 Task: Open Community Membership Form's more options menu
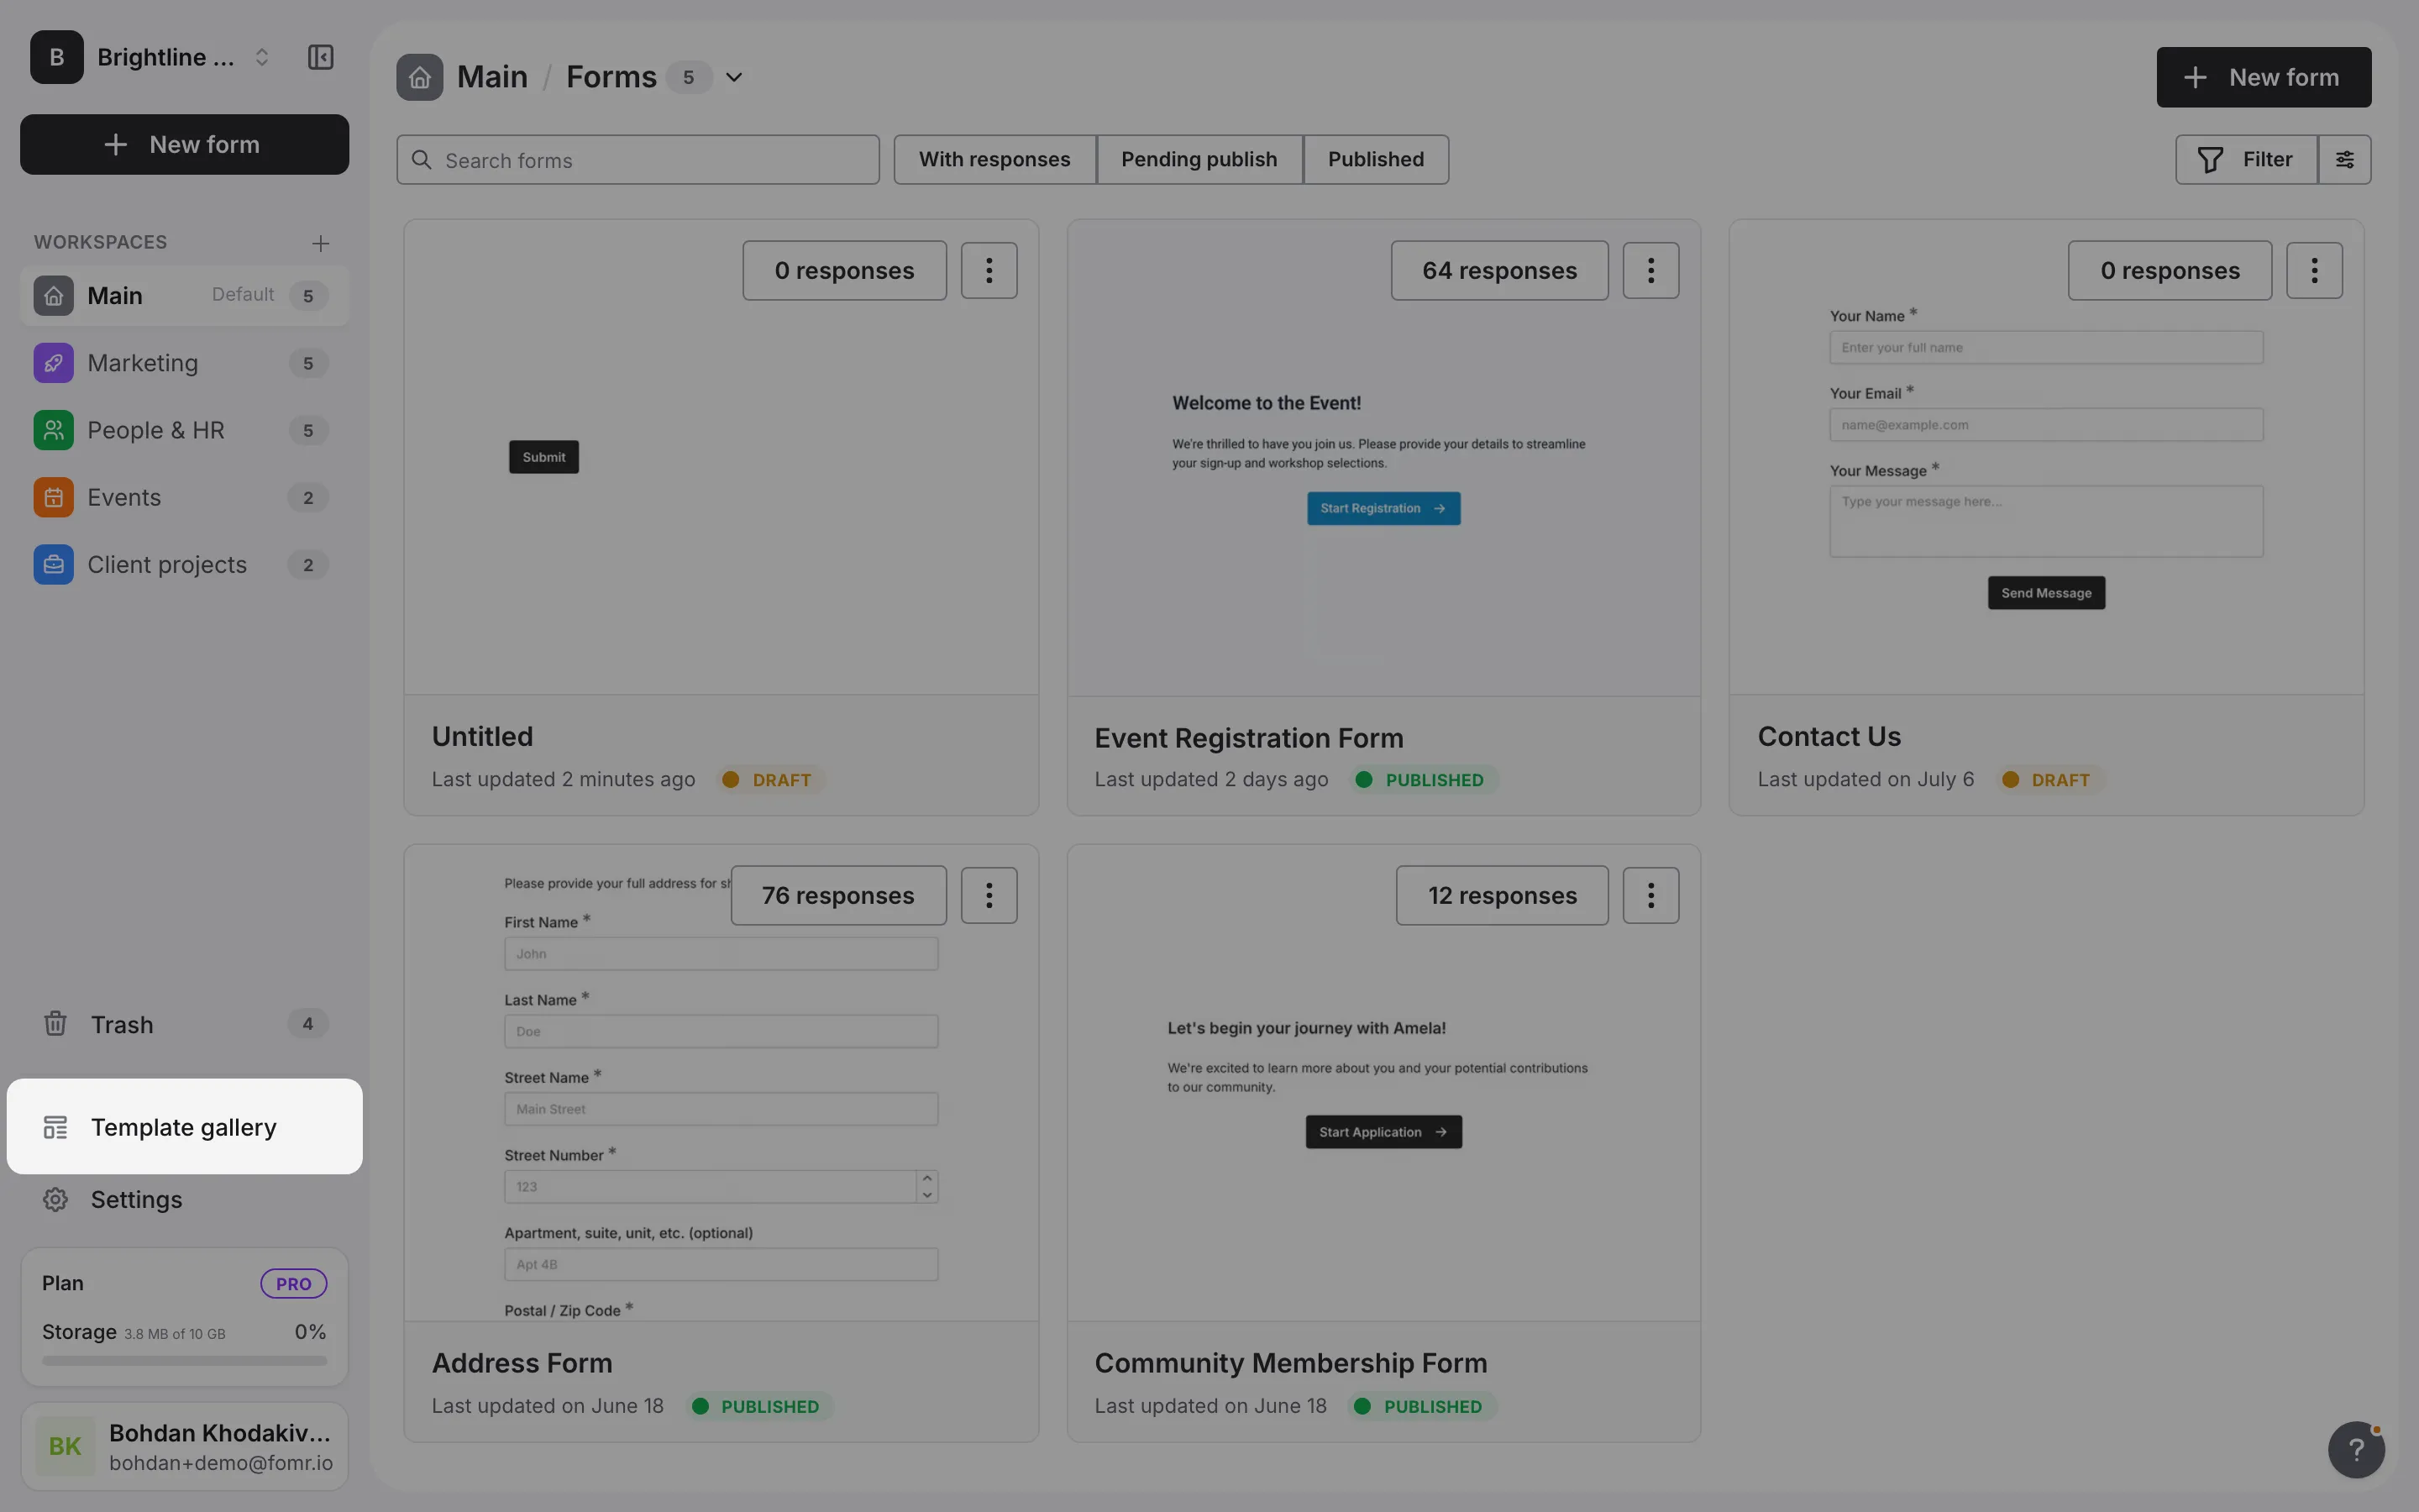tap(1651, 895)
